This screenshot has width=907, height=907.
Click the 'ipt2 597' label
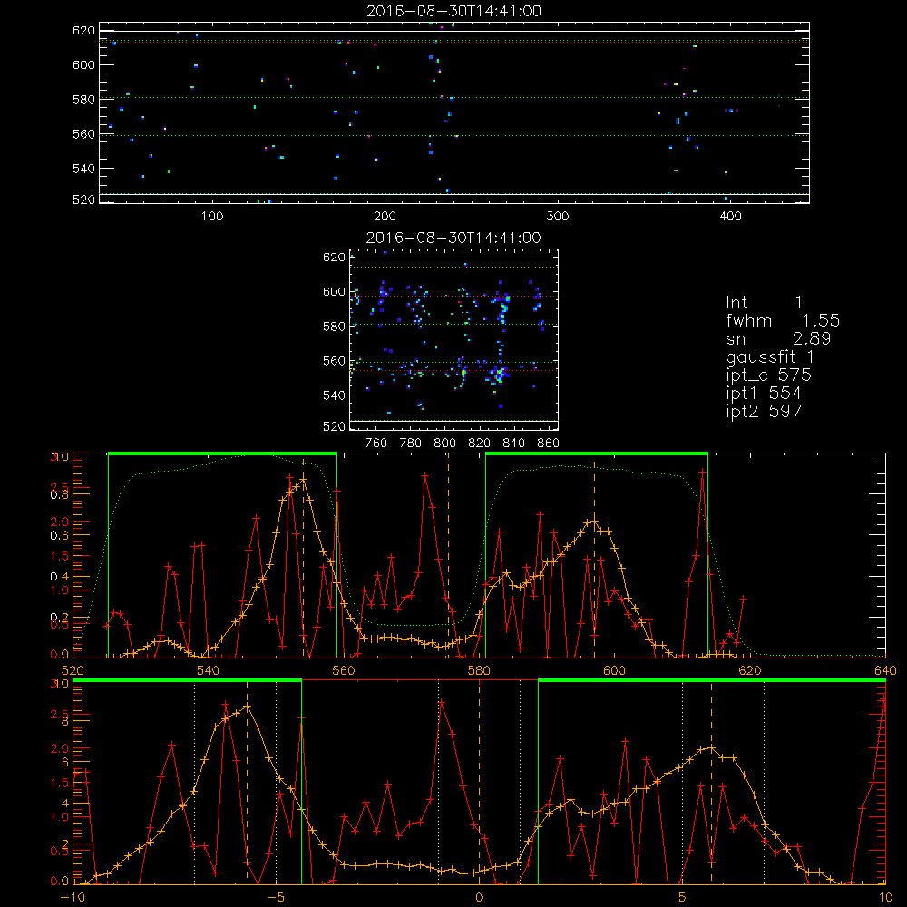click(x=764, y=411)
